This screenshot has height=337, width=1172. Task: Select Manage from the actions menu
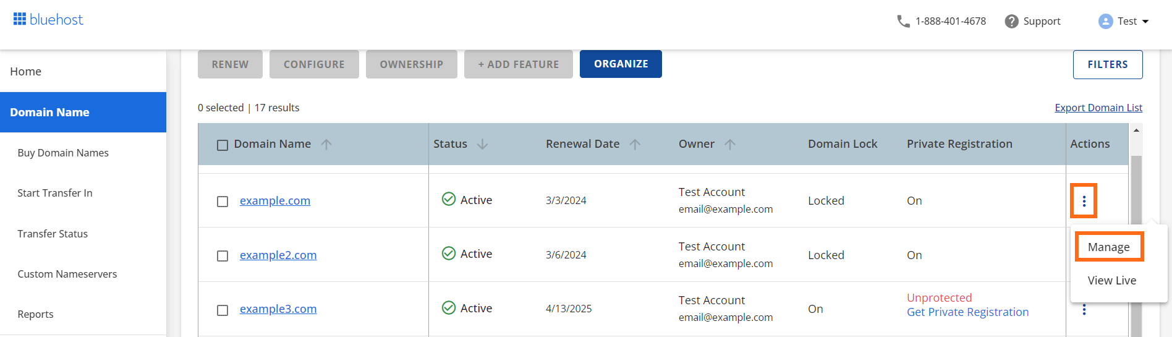[1108, 247]
